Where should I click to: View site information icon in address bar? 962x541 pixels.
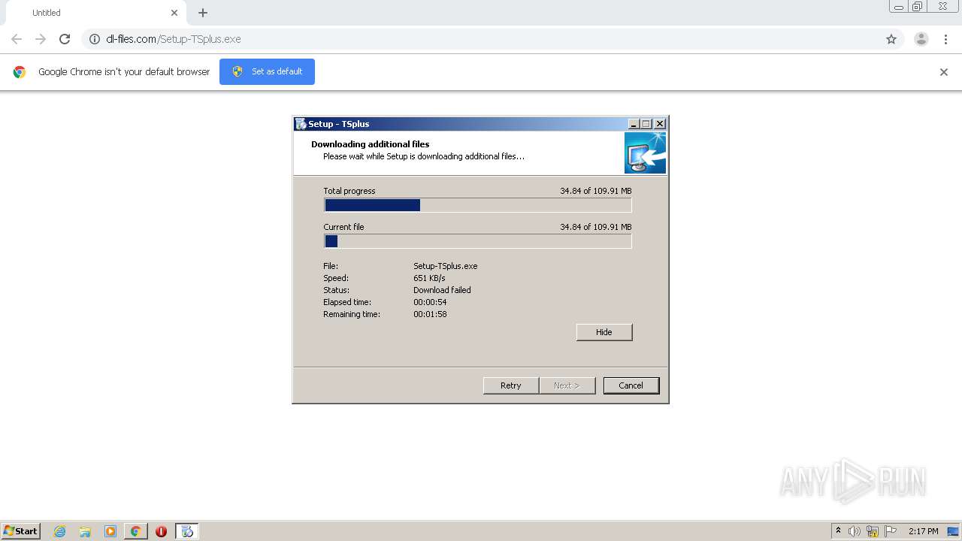95,39
